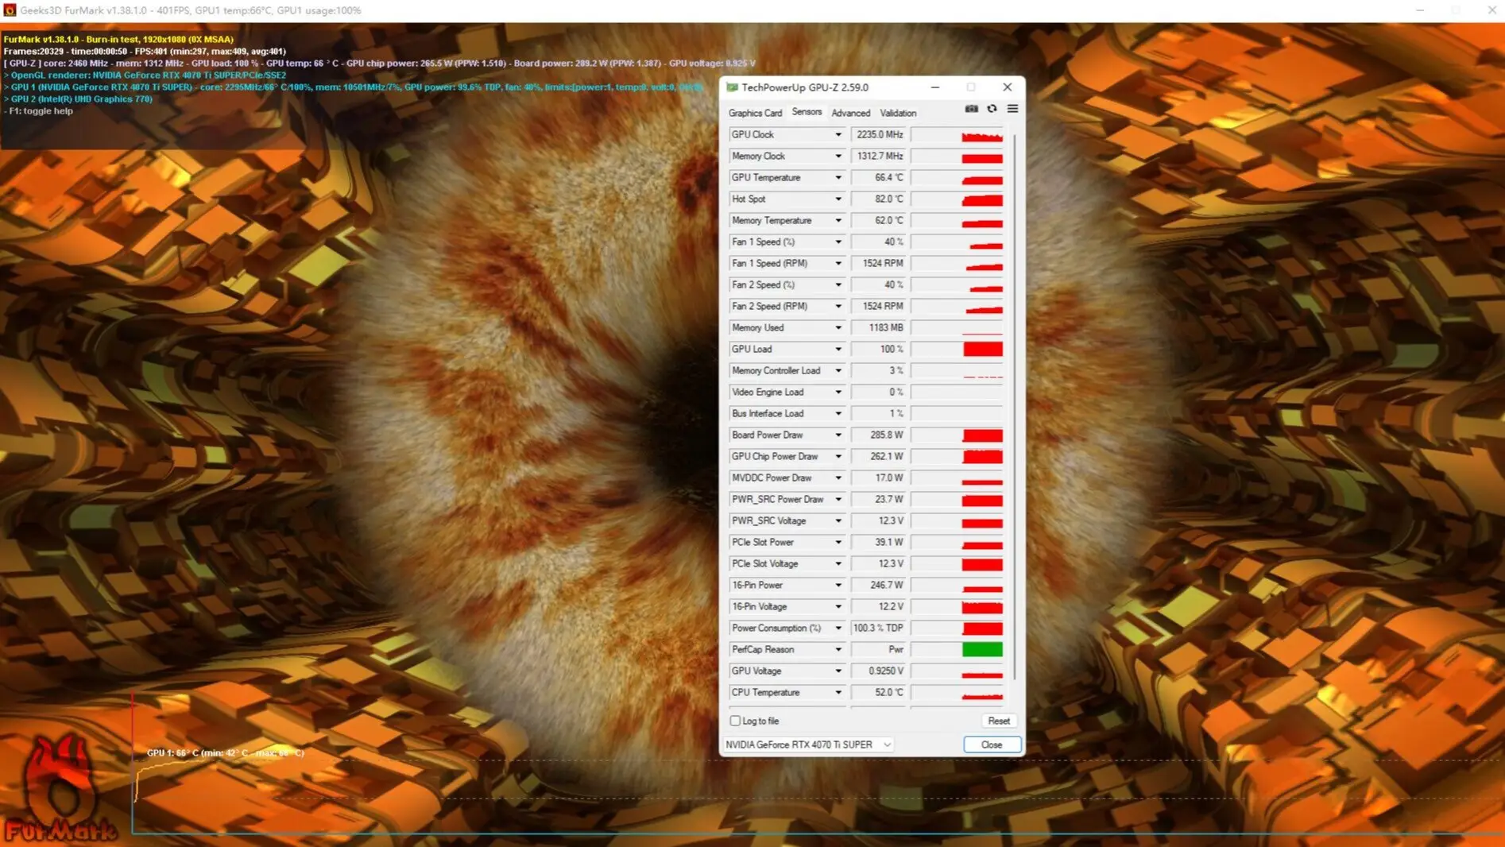Image resolution: width=1505 pixels, height=847 pixels.
Task: Expand the GPU Temperature sensor dropdown
Action: (838, 178)
